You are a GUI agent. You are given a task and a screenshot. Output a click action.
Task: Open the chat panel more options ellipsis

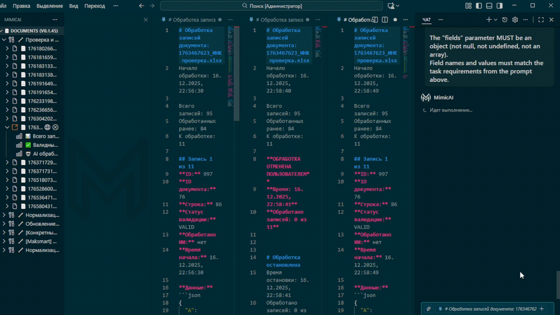point(526,20)
